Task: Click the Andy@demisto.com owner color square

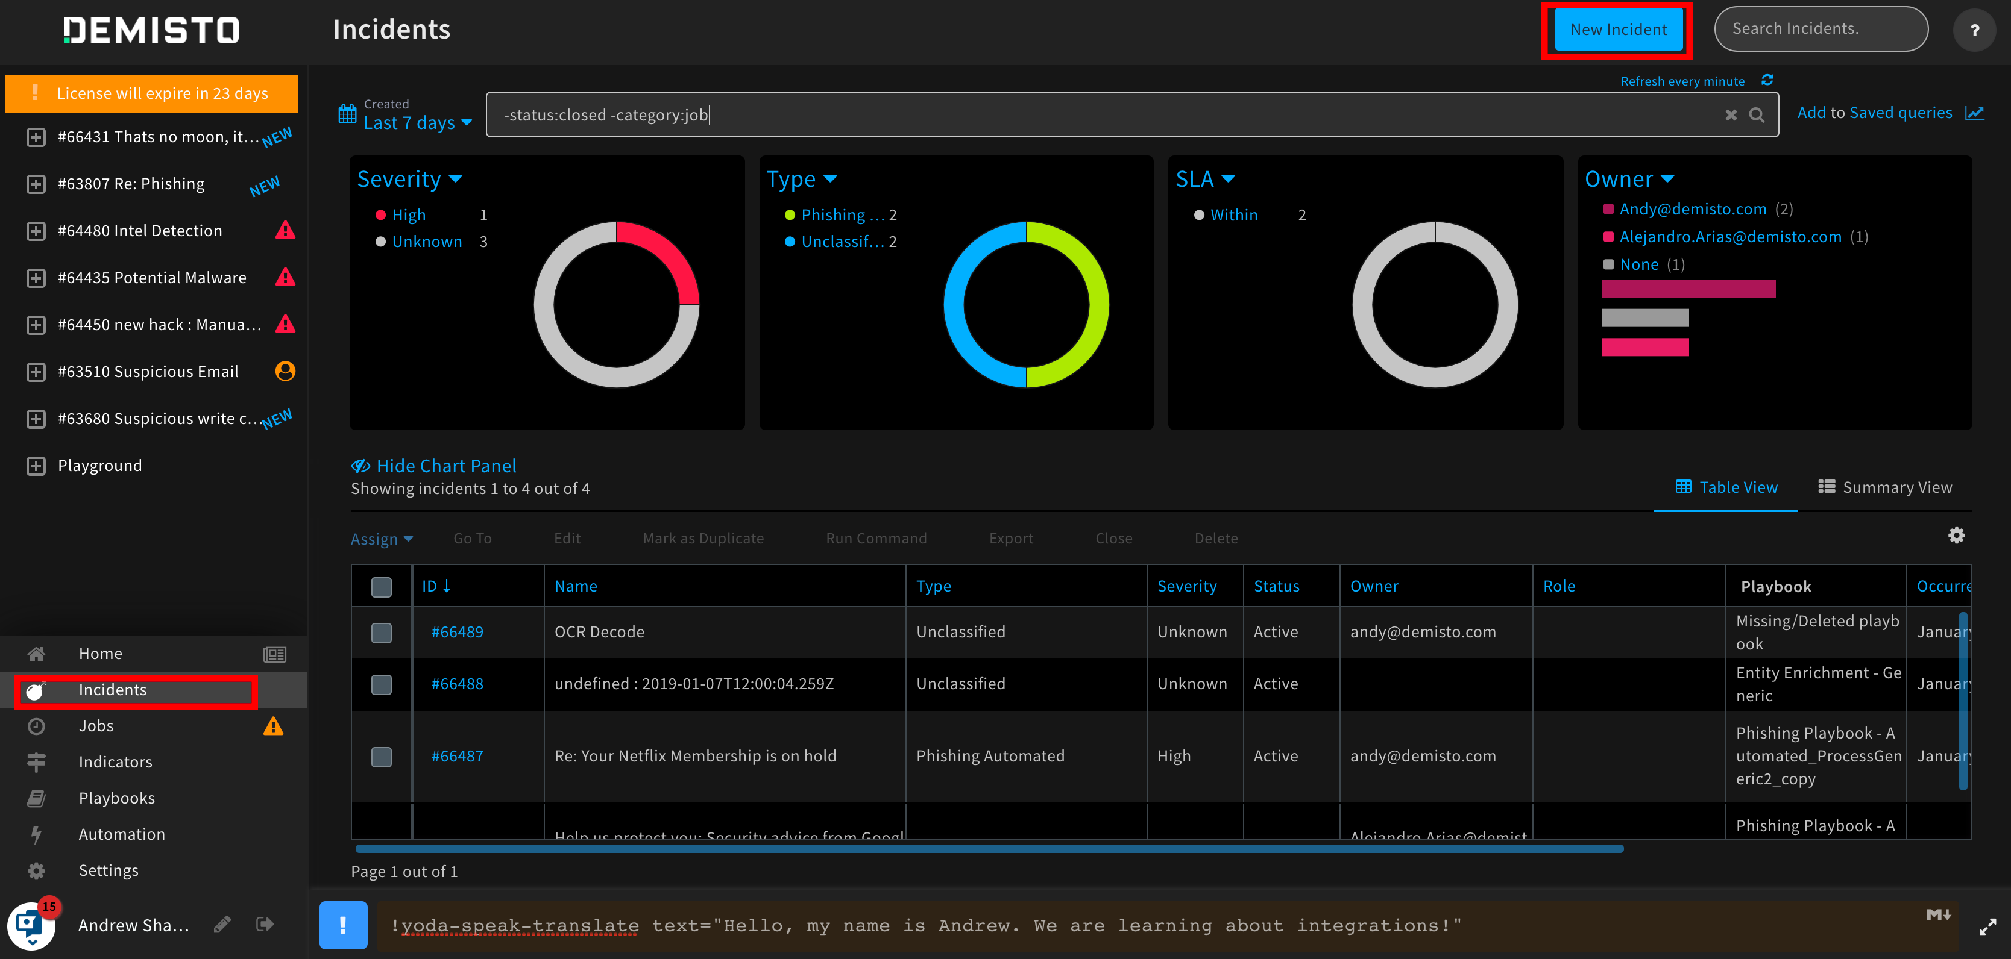Action: 1608,209
